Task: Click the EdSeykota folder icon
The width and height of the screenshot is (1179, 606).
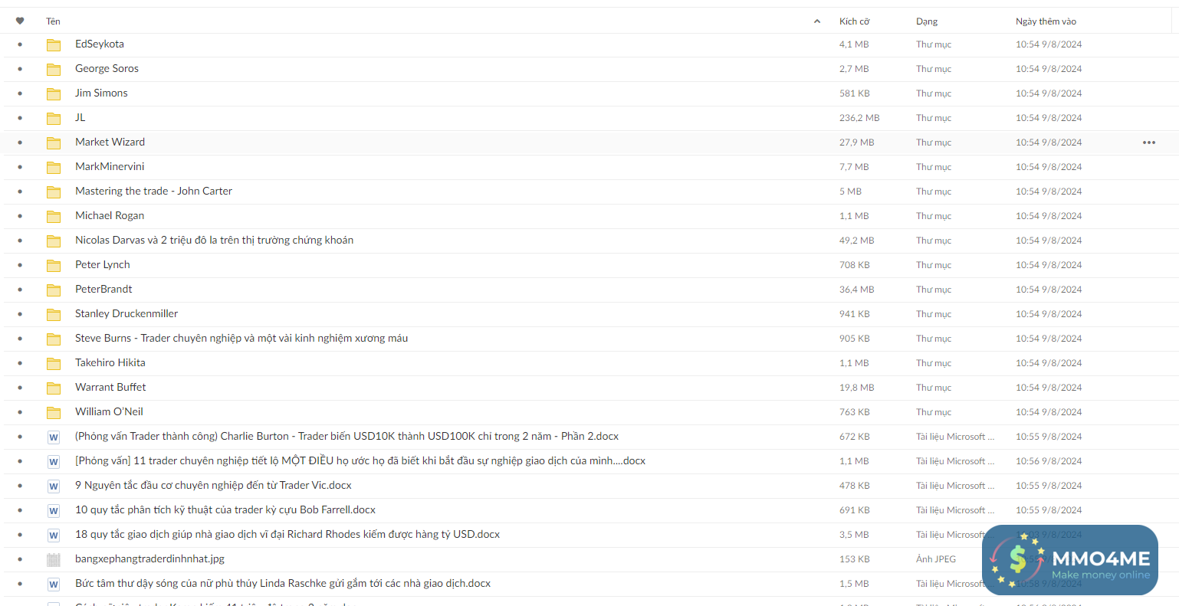Action: (54, 44)
